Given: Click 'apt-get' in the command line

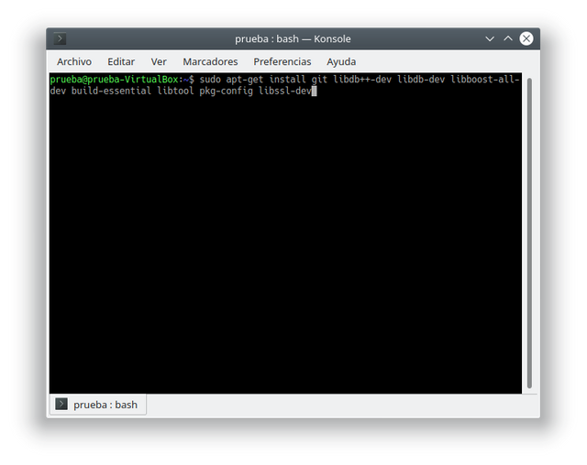Looking at the screenshot, I should 245,80.
